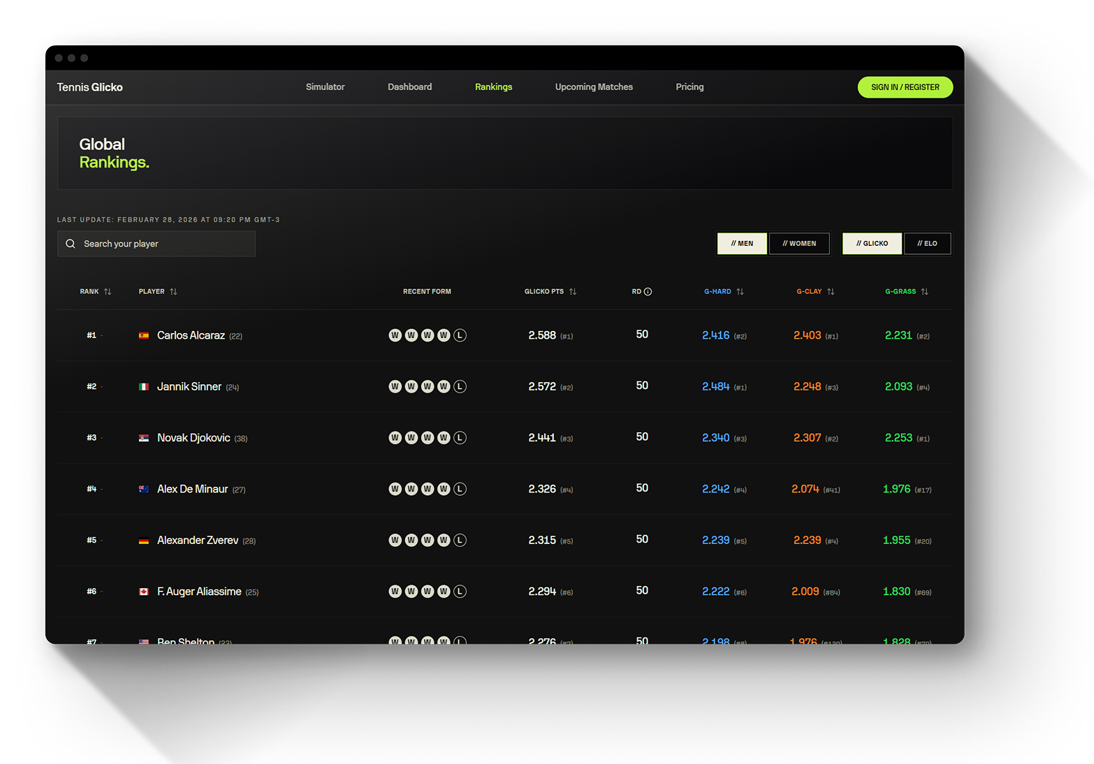The width and height of the screenshot is (1094, 764).
Task: Click the #6 rank cell
Action: pos(92,592)
